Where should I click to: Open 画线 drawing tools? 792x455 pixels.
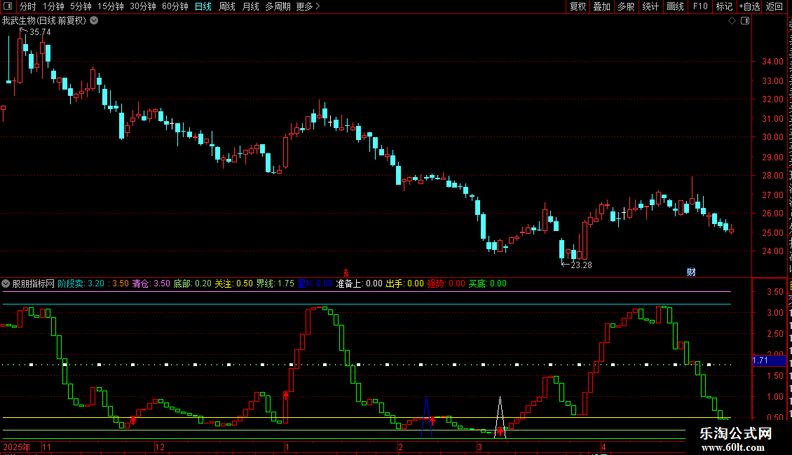[x=675, y=6]
